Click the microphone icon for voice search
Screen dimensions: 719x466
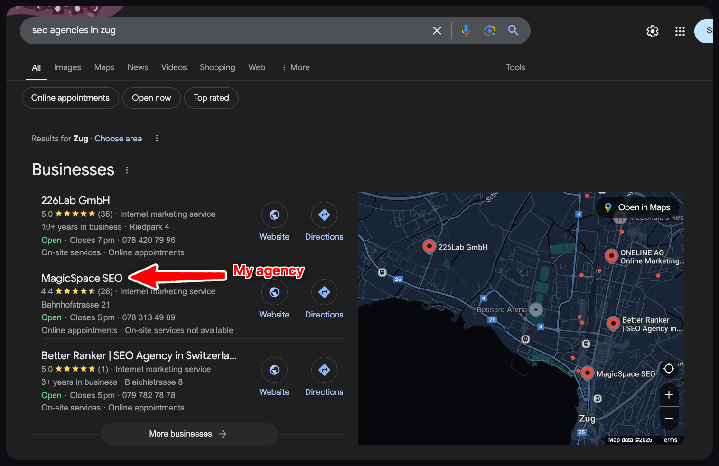click(466, 30)
